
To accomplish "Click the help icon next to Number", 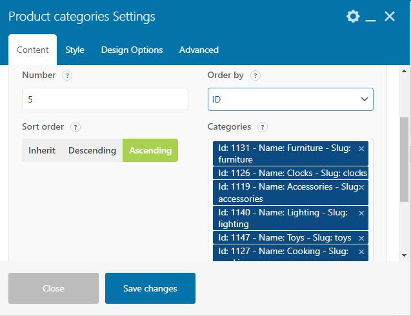I will click(67, 75).
